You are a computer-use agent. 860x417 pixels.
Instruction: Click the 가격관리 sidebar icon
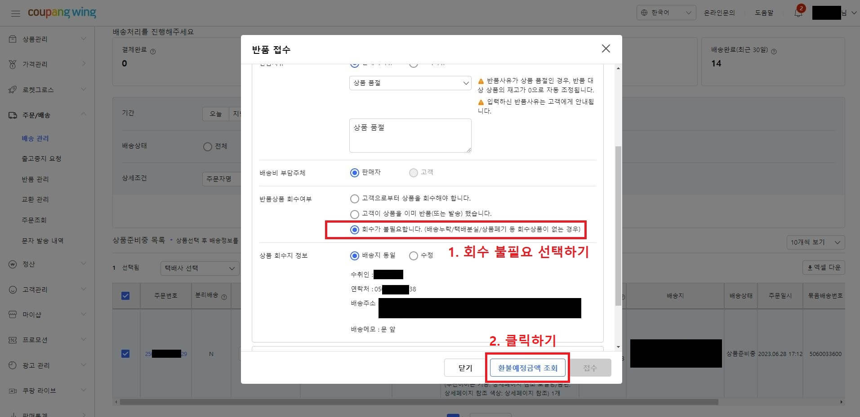(13, 64)
